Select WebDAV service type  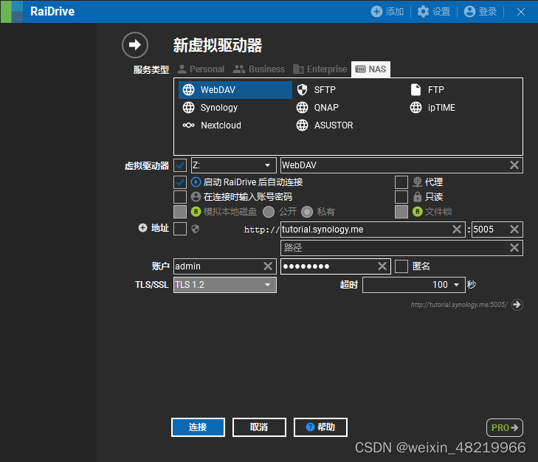tap(235, 90)
